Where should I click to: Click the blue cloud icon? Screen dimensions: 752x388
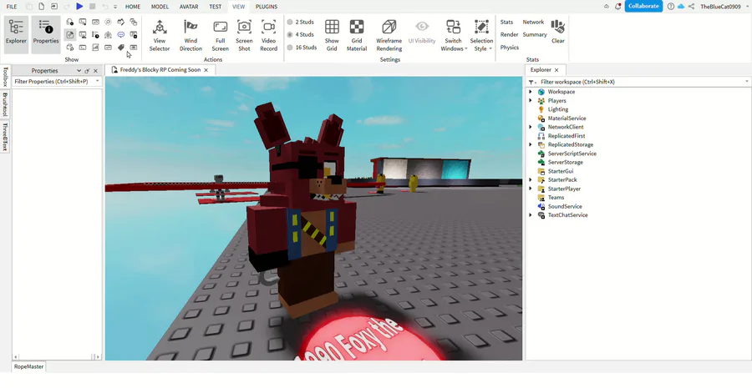[x=680, y=6]
